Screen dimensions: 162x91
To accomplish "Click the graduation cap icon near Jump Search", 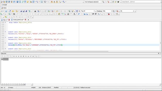I will pyautogui.click(x=118, y=2).
